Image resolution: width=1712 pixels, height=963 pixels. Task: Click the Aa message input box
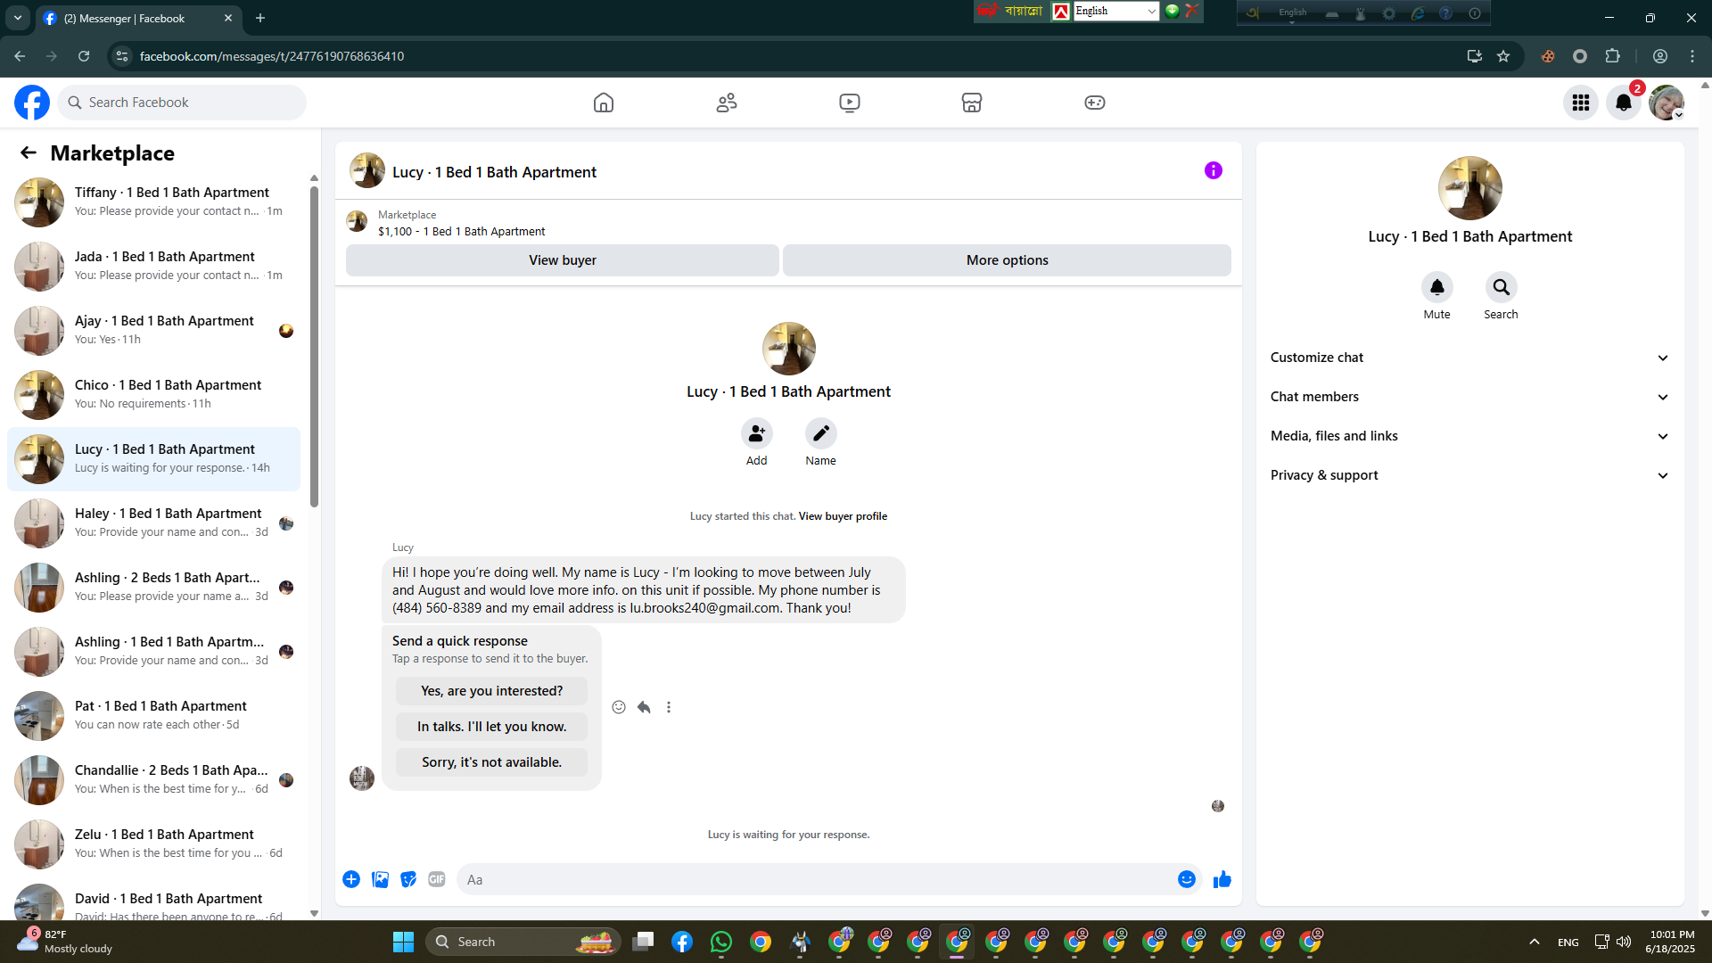pyautogui.click(x=816, y=879)
